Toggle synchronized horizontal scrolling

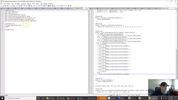41,6
